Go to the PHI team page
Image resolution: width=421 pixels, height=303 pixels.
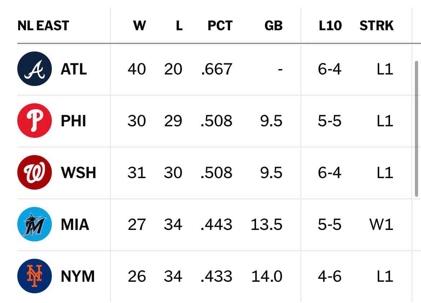(73, 121)
